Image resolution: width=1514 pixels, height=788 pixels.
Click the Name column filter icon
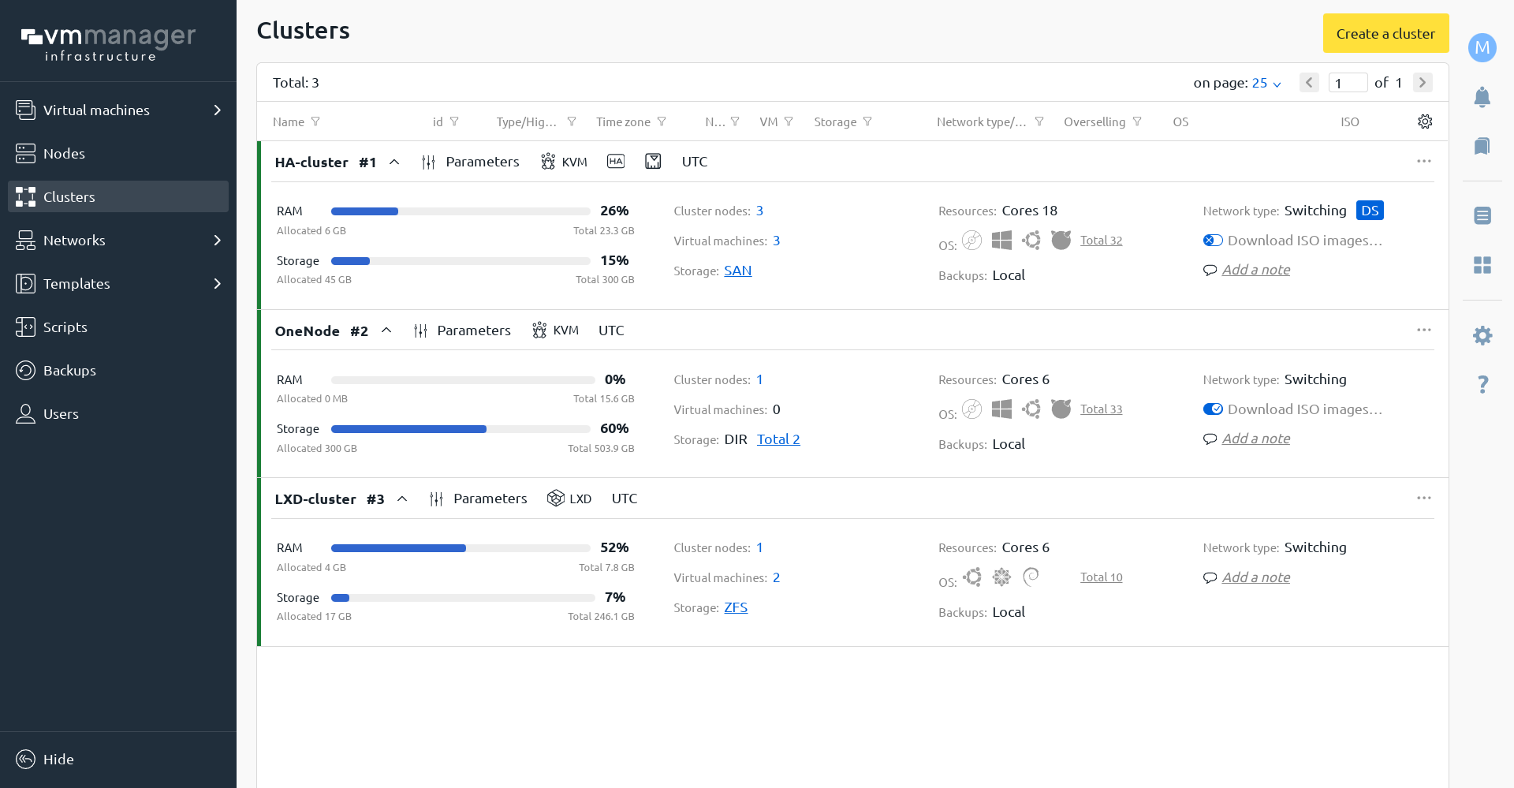coord(315,121)
